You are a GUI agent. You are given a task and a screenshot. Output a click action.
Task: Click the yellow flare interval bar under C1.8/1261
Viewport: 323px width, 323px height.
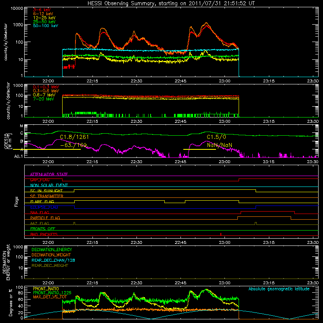[x=47, y=149]
